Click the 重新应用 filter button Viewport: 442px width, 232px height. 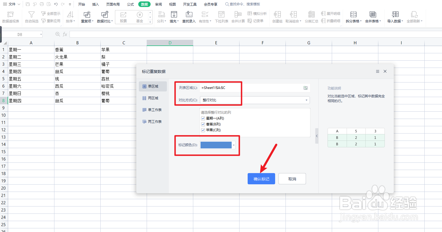click(51, 21)
